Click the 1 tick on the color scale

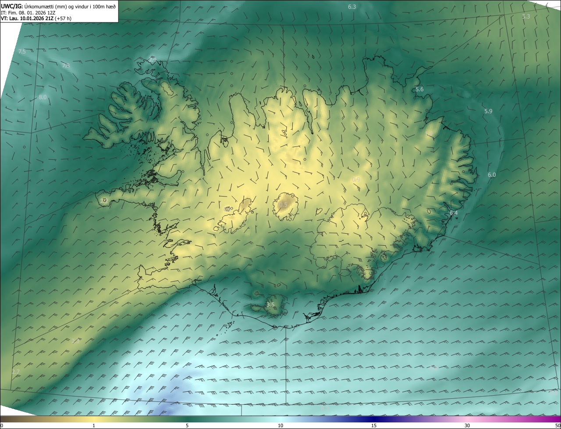(x=94, y=425)
